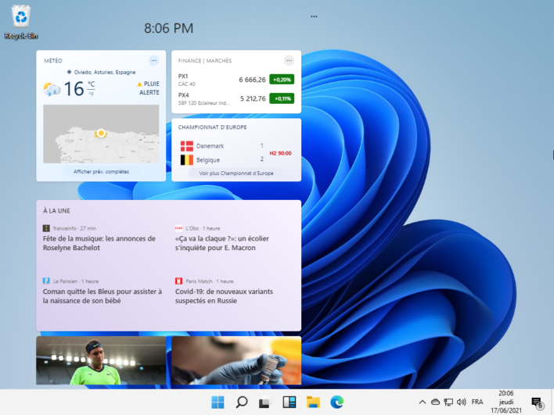Open Task View on the taskbar
Screen dimensions: 554x415
pos(265,402)
